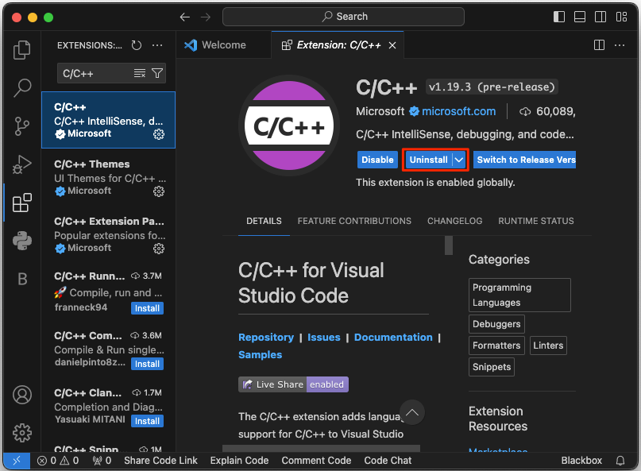Open the Run and Debug view

pyautogui.click(x=22, y=164)
